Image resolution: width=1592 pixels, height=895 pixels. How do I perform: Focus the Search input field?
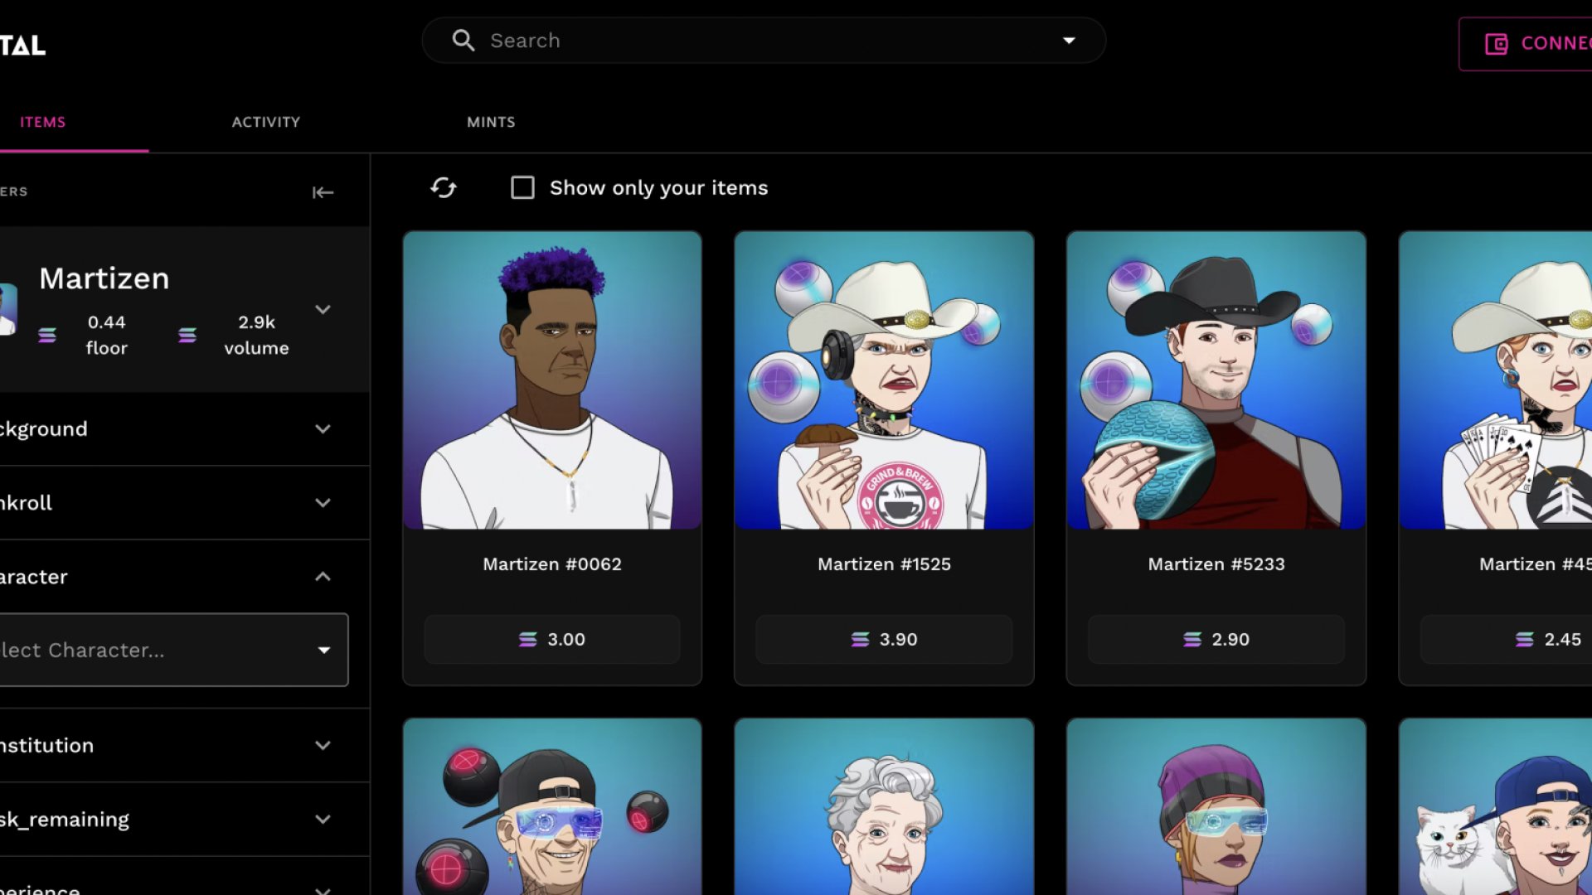coord(764,41)
